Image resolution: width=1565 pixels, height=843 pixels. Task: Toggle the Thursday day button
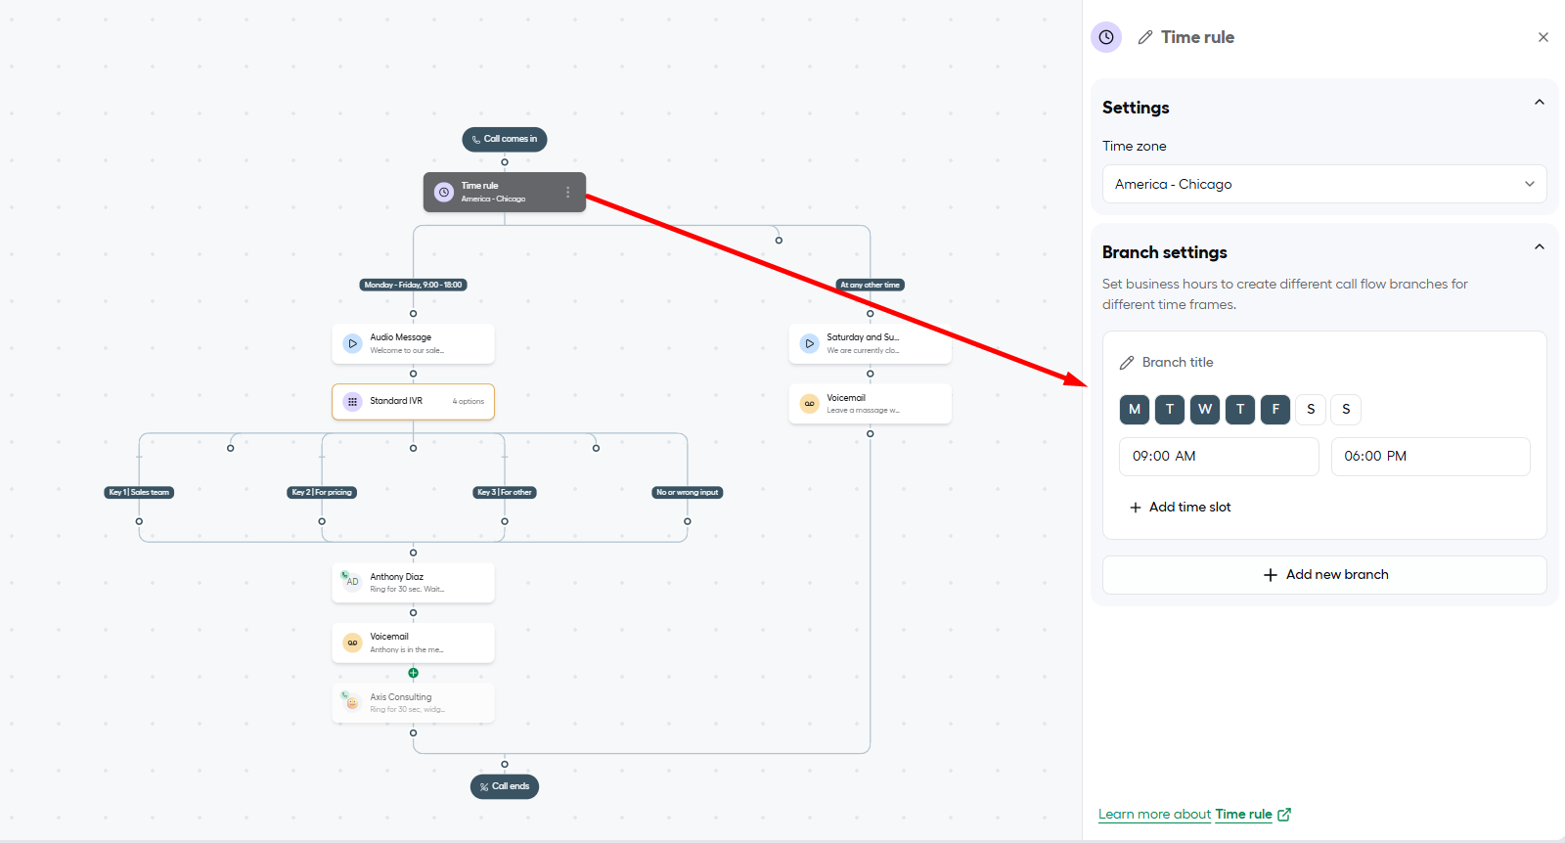pyautogui.click(x=1240, y=410)
